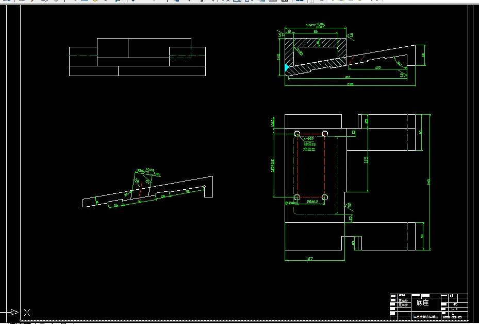
Task: Click the UCS origin X marker
Action: tap(27, 312)
